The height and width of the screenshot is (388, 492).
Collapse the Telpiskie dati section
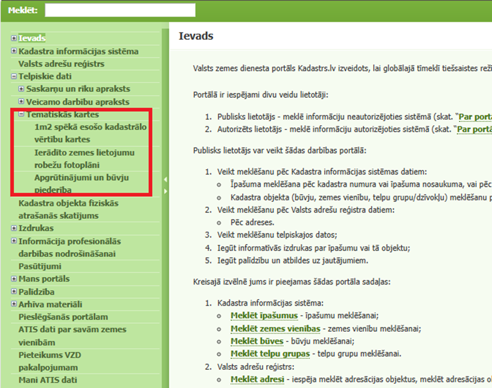click(x=14, y=77)
